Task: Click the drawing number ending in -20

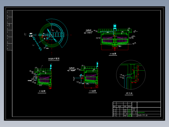Action: [x=142, y=115]
